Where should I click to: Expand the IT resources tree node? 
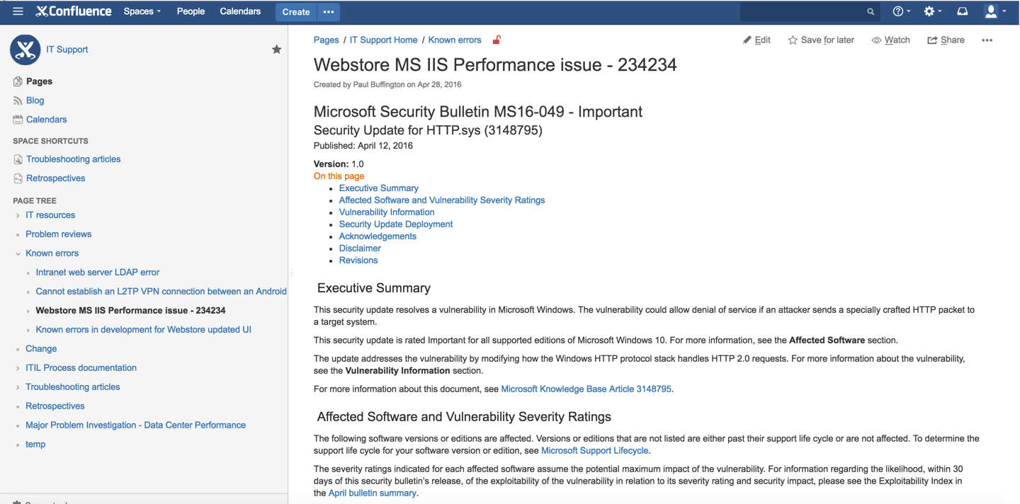18,215
